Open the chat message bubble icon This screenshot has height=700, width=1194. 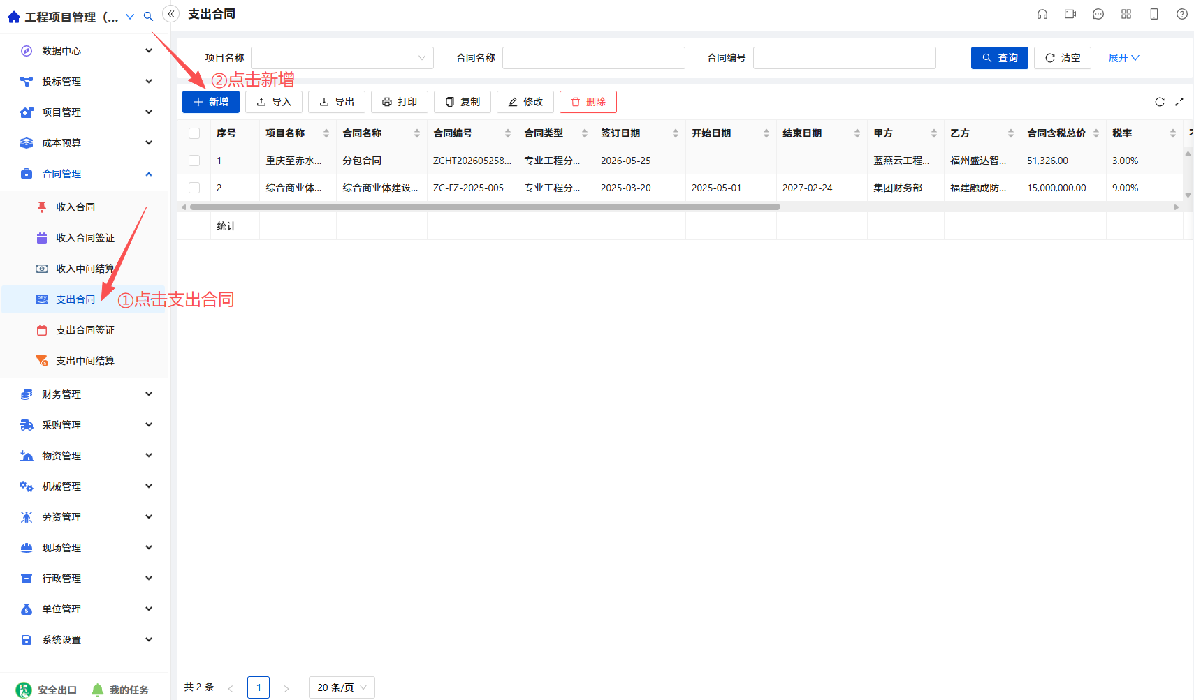coord(1098,14)
